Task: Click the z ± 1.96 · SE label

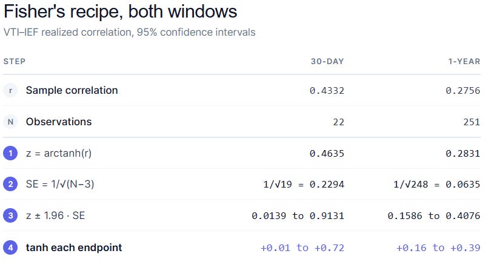Action: (x=55, y=215)
